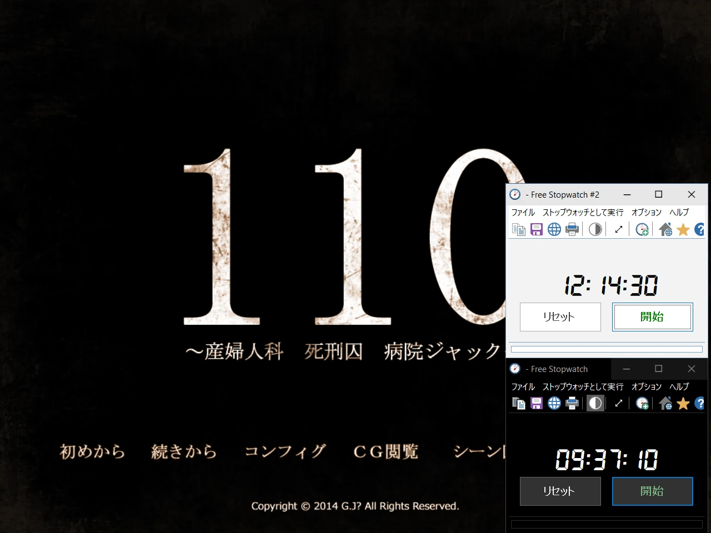Viewport: 711px width, 533px height.
Task: Open ヘルプ menu in dark Free Stopwatch window
Action: tap(679, 387)
